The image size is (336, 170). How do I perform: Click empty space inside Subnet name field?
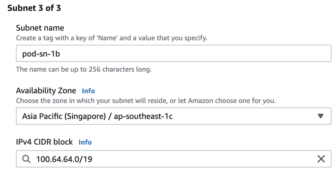204,53
